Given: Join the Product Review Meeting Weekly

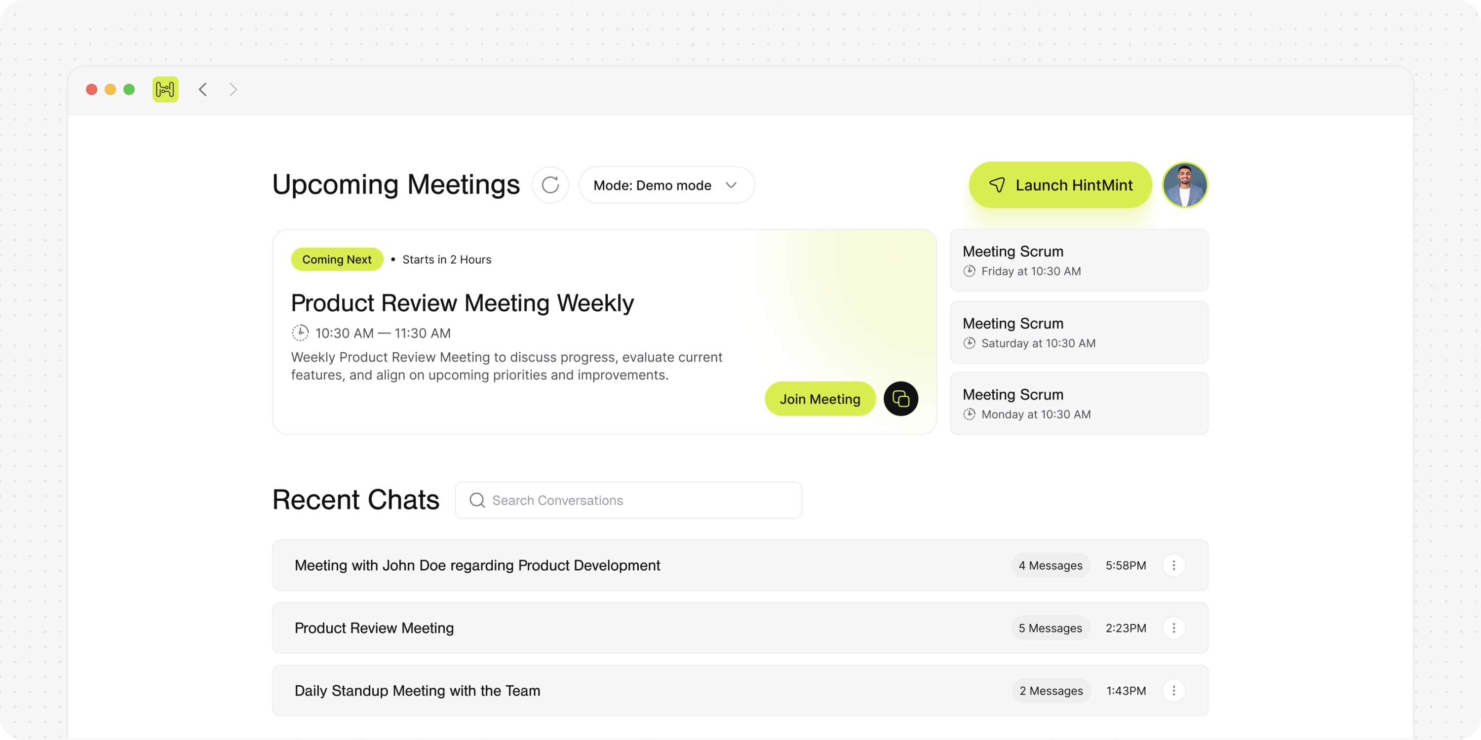Looking at the screenshot, I should pyautogui.click(x=820, y=399).
